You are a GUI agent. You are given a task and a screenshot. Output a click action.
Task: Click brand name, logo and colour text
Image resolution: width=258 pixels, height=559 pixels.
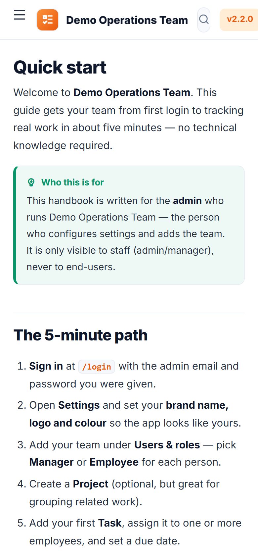point(129,414)
